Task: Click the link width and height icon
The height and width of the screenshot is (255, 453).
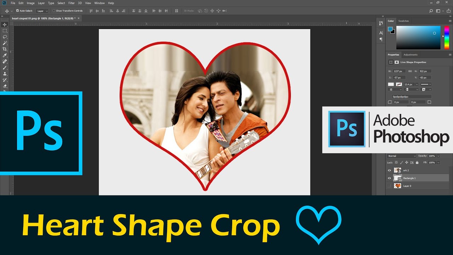Action: click(x=410, y=71)
